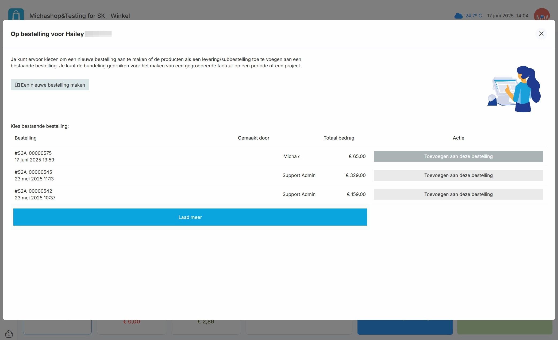Click the 'Bestelling' column header
This screenshot has width=558, height=340.
coord(26,138)
